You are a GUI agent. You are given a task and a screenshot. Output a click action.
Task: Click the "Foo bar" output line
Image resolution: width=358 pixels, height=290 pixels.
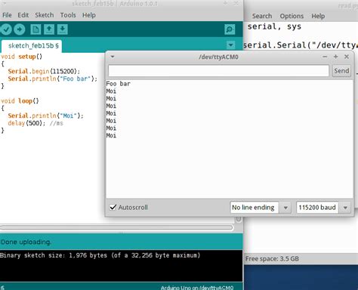tap(118, 84)
